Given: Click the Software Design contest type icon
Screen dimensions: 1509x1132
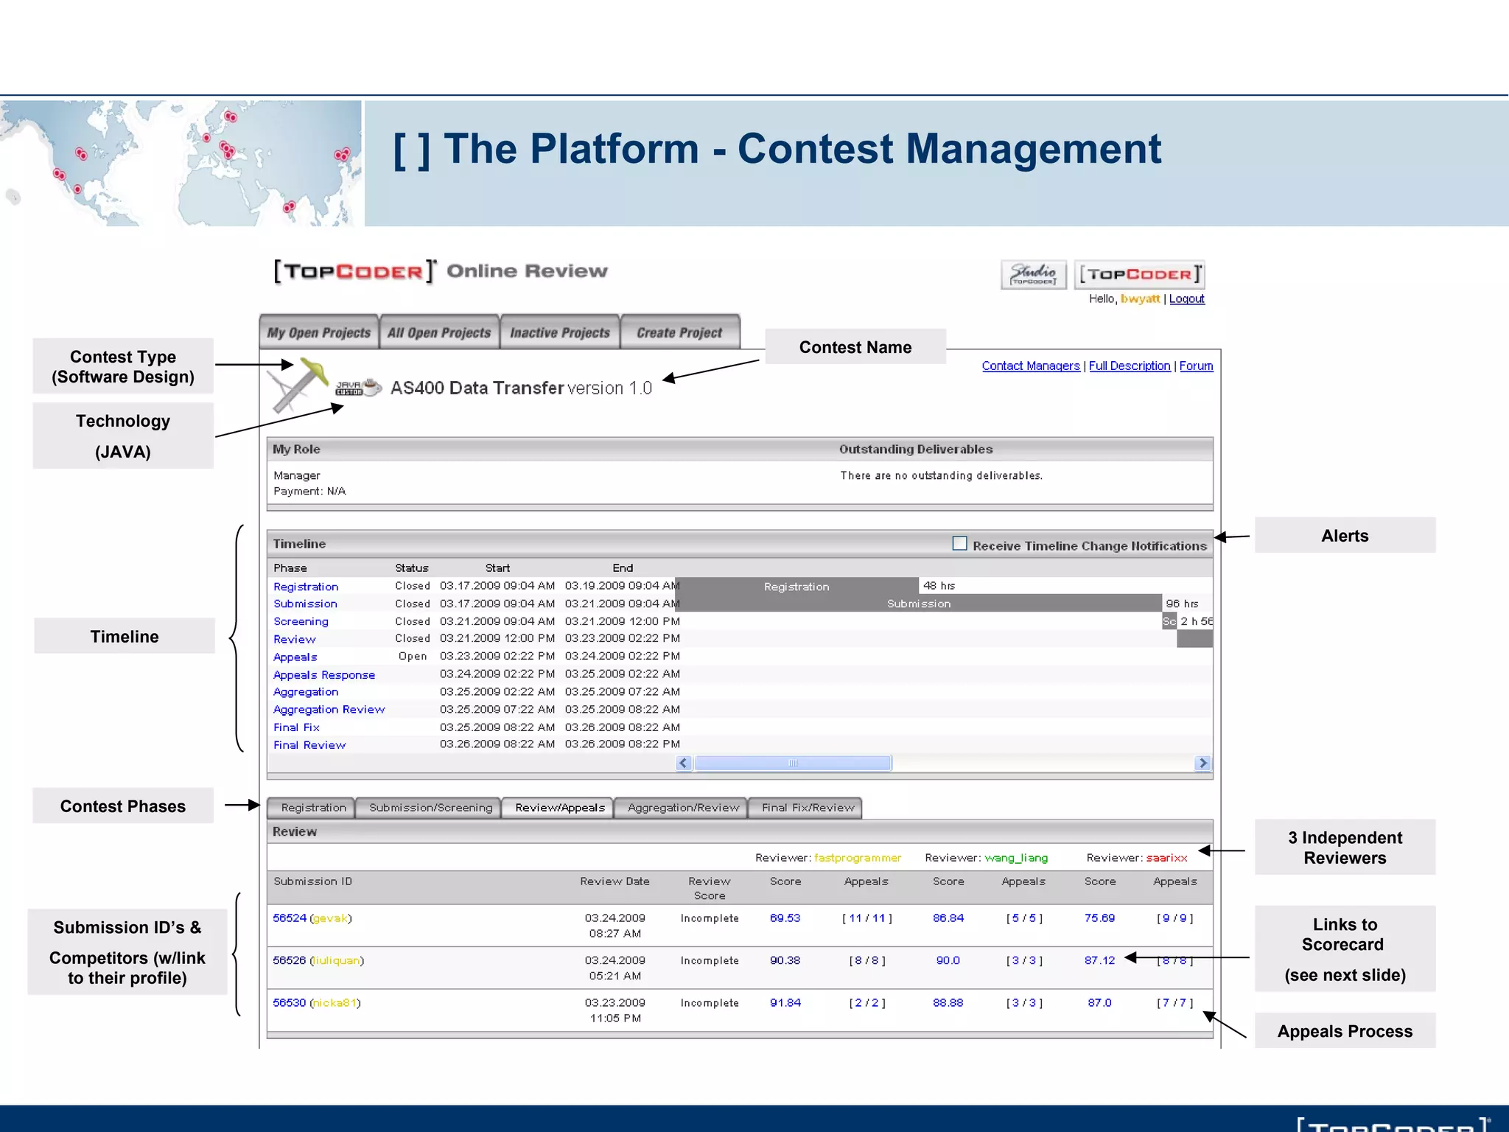Looking at the screenshot, I should click(x=298, y=385).
